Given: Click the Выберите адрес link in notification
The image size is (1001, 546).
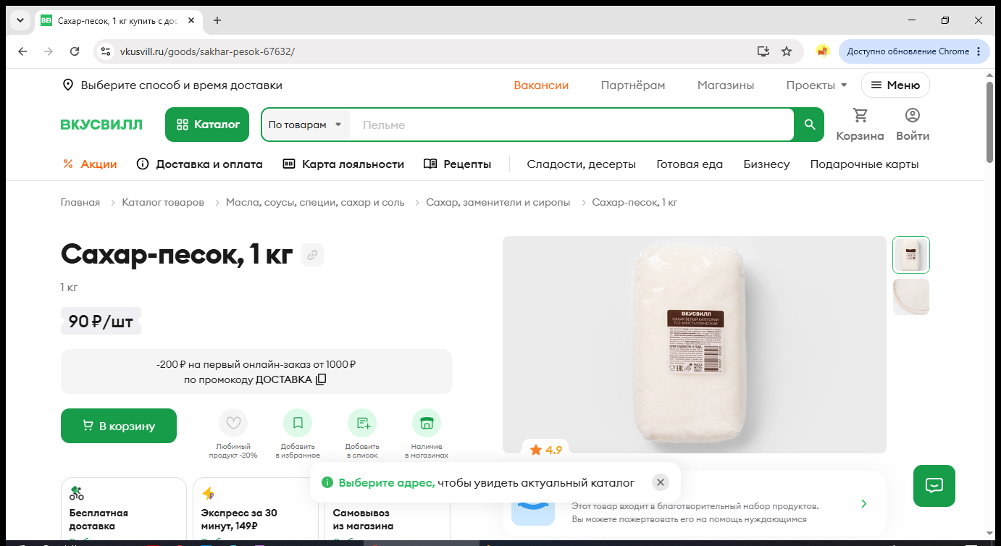Looking at the screenshot, I should tap(387, 482).
